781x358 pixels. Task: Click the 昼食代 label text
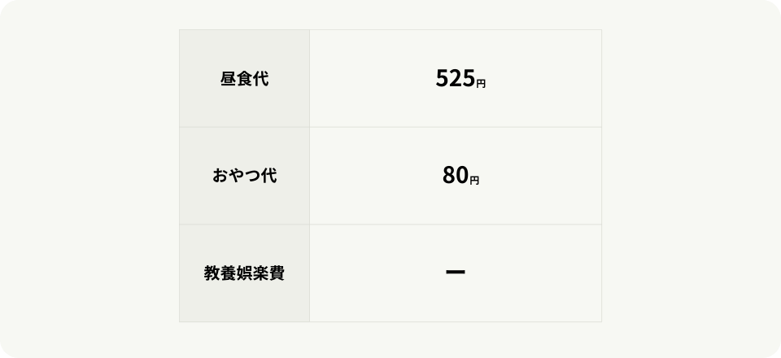[244, 79]
